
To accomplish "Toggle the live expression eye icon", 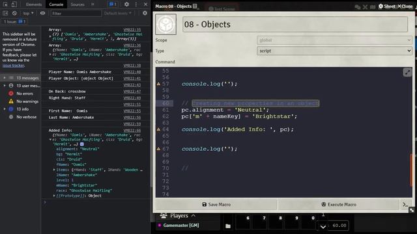I will click(42, 13).
